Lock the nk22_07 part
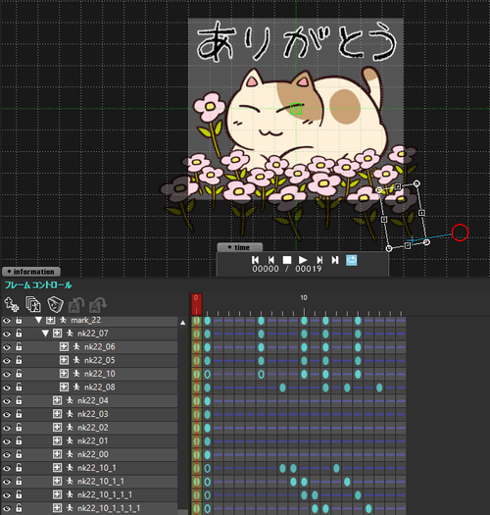Screen dimensions: 490x515 [19, 334]
